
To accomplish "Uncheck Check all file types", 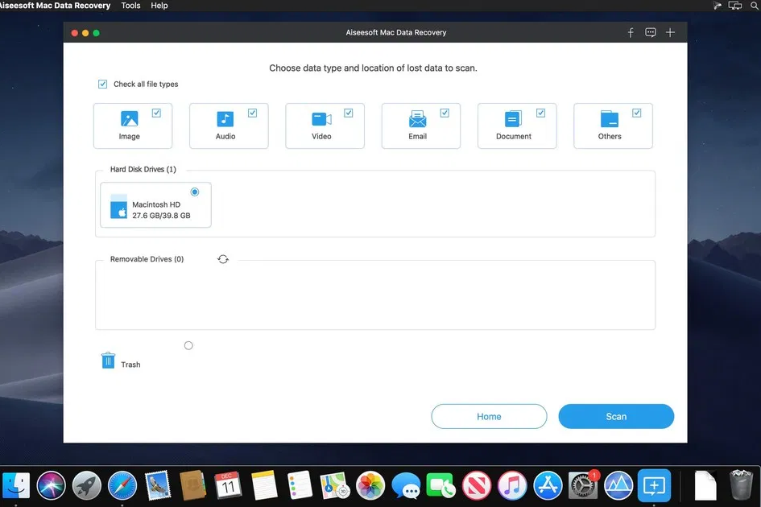I will coord(102,83).
